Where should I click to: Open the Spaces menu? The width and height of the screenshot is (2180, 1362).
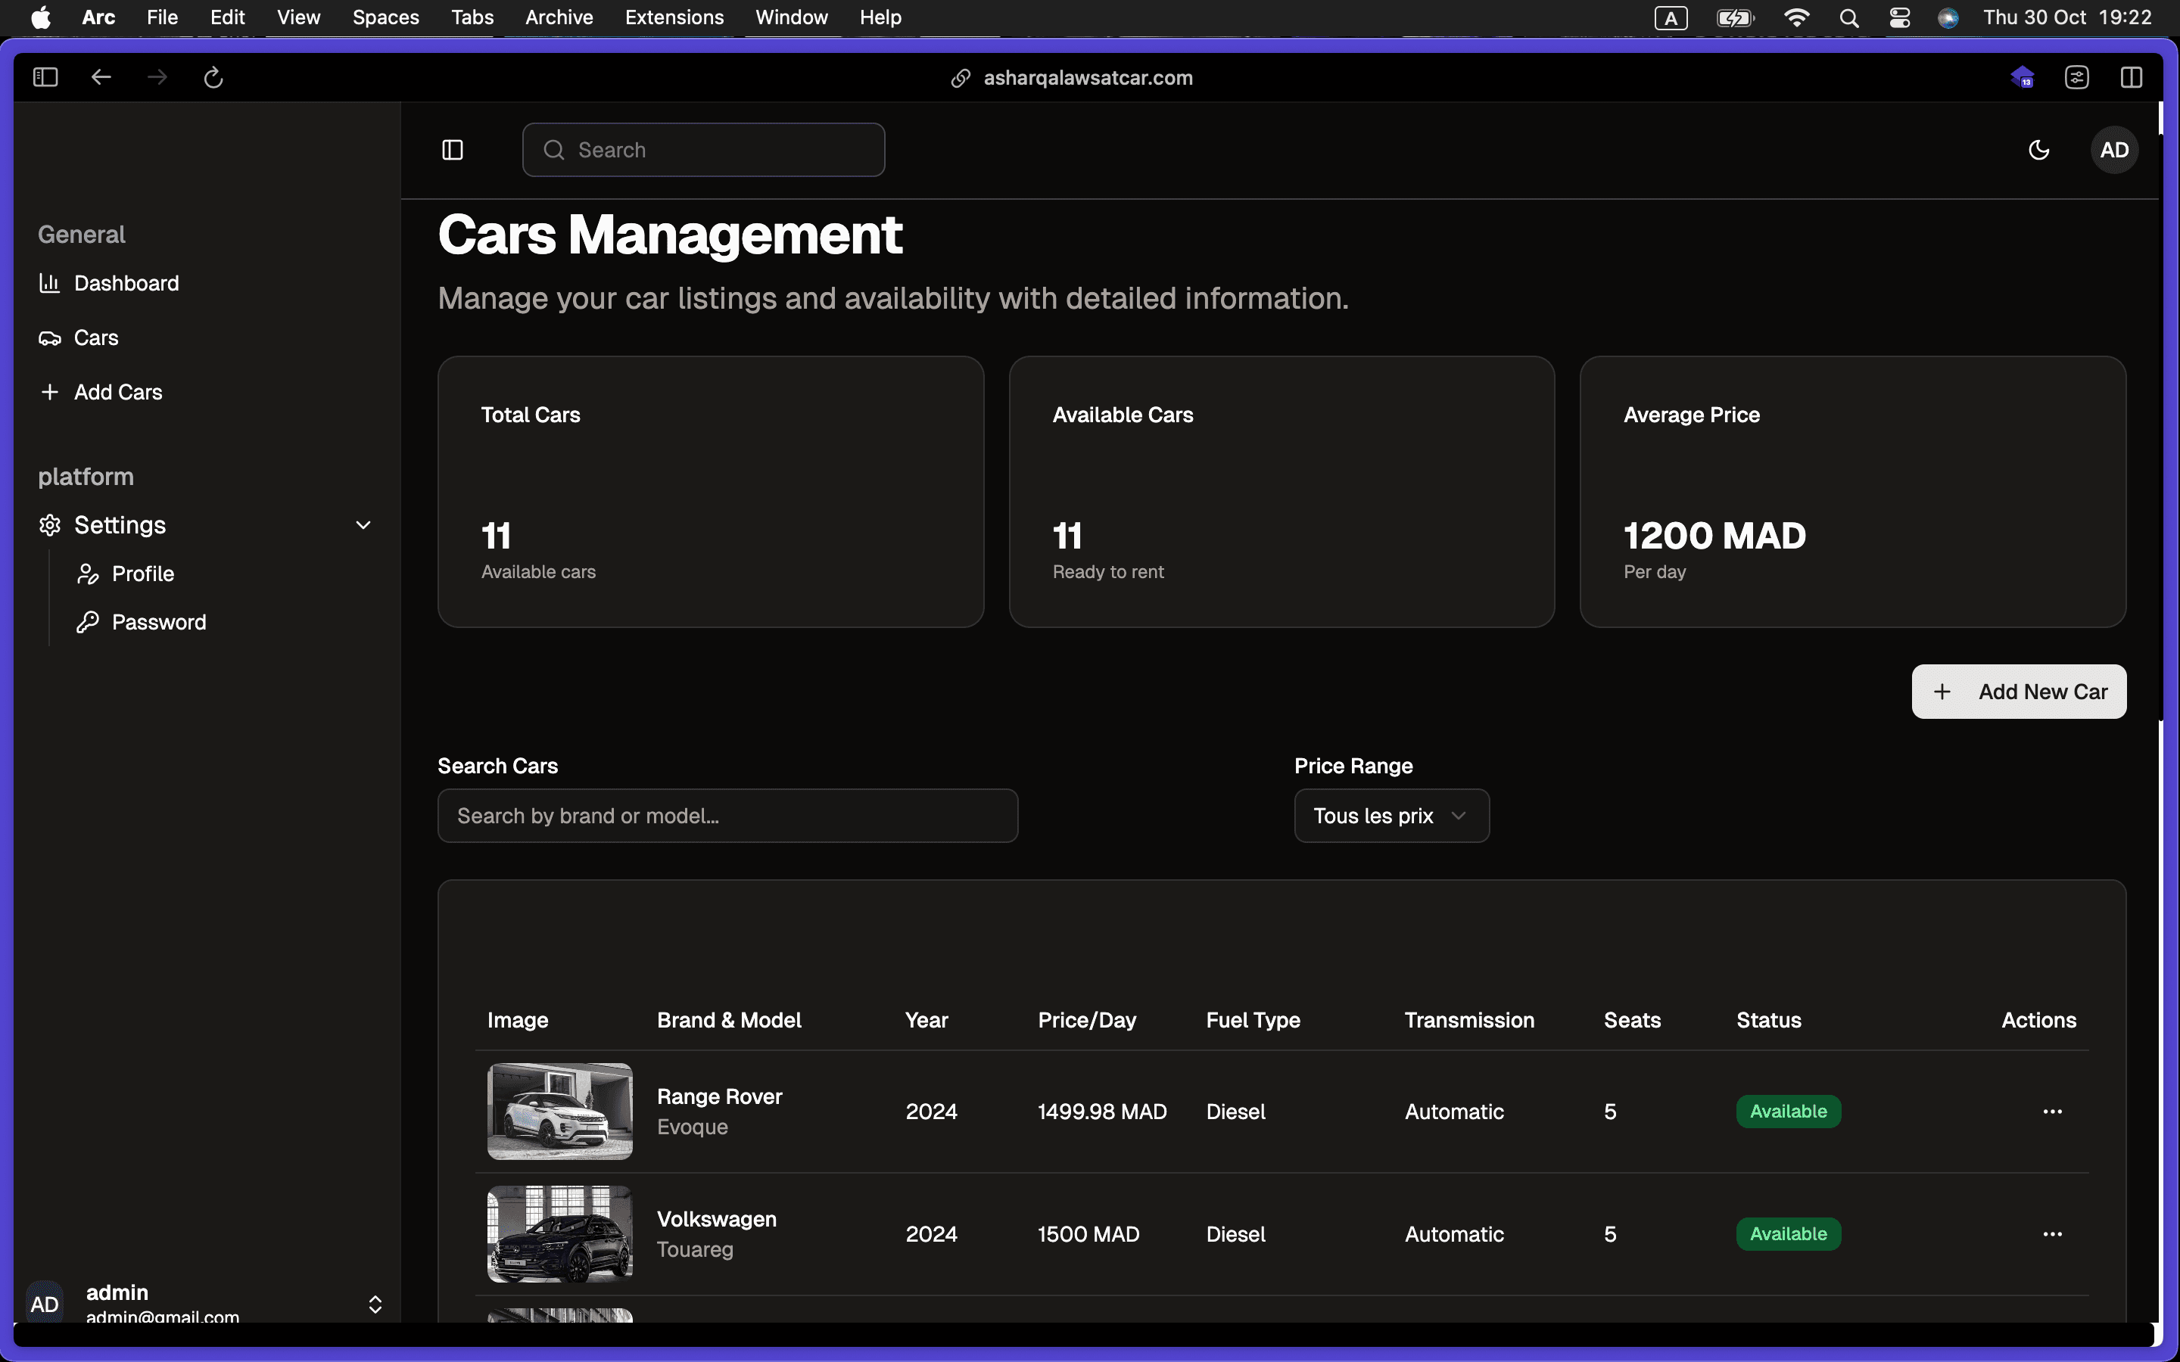(x=385, y=17)
